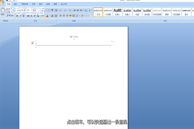Click the enclosed character circle icon
This screenshot has height=129, width=194.
point(56,16)
